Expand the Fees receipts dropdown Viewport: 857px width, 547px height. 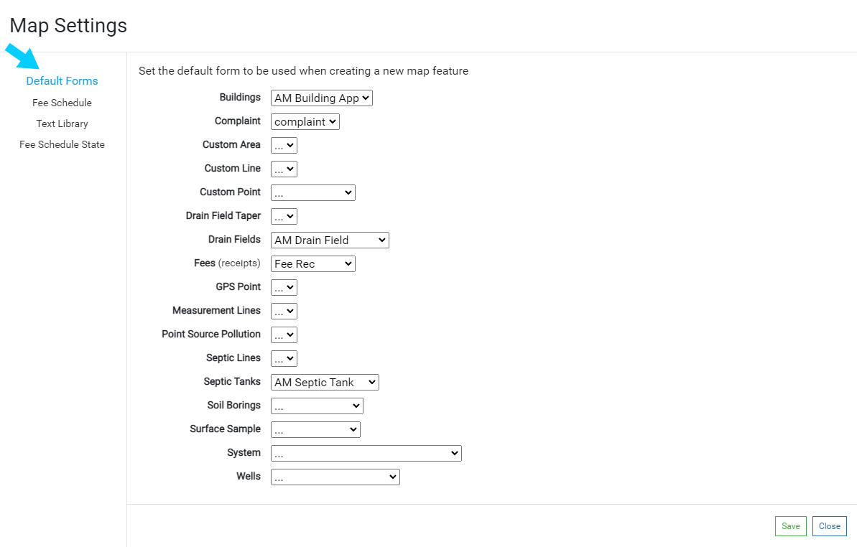[312, 264]
